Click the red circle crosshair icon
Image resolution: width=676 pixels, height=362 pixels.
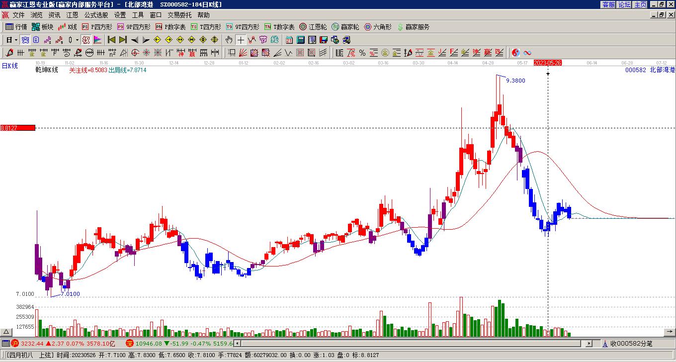point(135,53)
